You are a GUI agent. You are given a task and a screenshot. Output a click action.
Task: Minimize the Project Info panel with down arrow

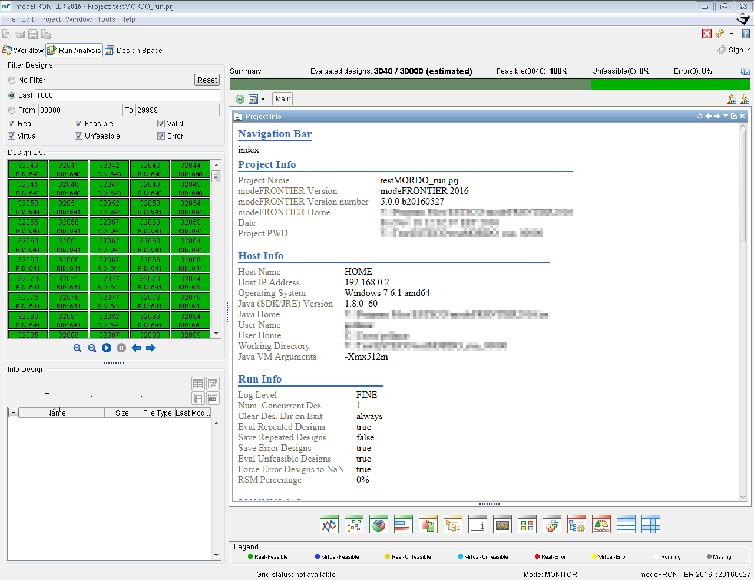[726, 116]
